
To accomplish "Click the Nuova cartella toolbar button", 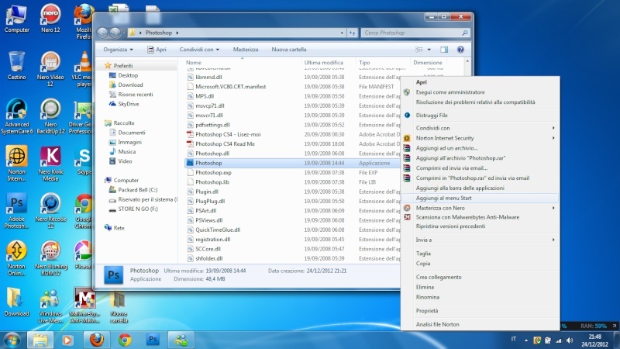I will (288, 50).
